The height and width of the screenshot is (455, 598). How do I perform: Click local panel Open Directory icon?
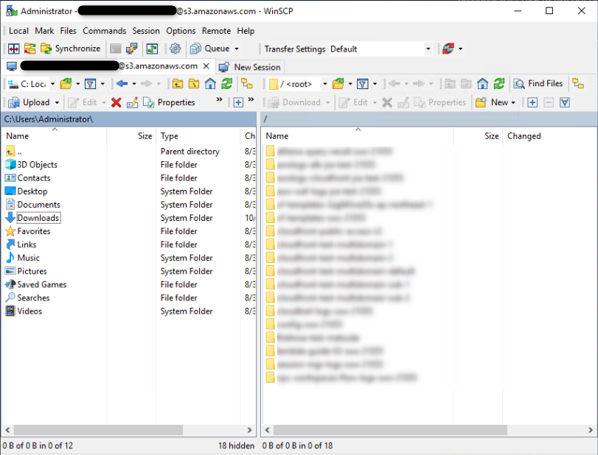pyautogui.click(x=66, y=84)
